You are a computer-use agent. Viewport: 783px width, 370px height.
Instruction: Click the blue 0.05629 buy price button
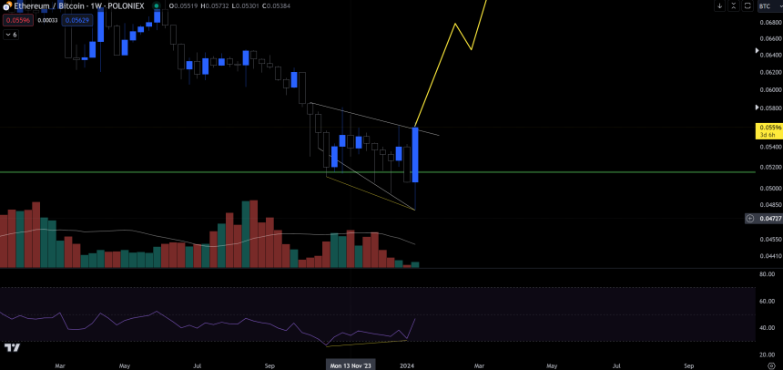pyautogui.click(x=77, y=20)
